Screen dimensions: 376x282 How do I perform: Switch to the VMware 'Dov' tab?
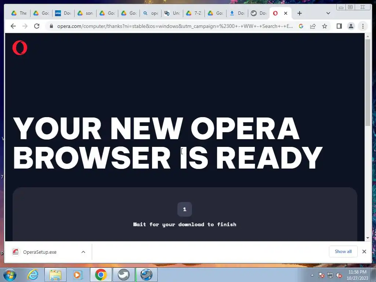point(63,14)
